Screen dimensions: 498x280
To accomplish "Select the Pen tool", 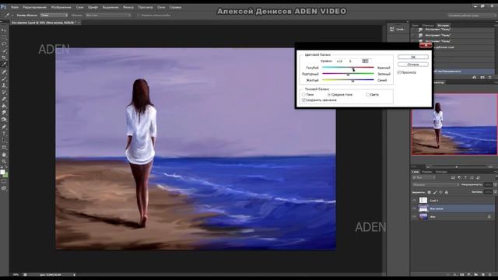I will click(4, 127).
